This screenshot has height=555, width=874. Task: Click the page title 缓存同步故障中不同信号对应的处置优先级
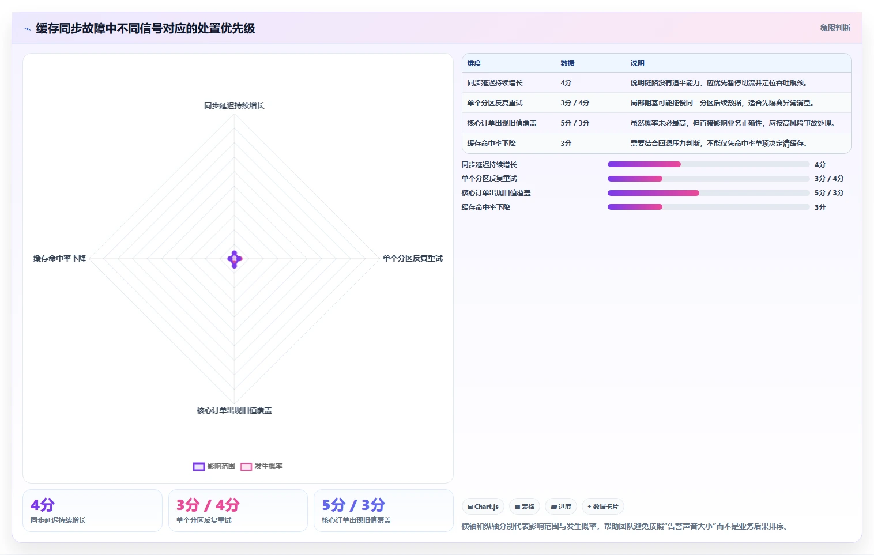145,28
